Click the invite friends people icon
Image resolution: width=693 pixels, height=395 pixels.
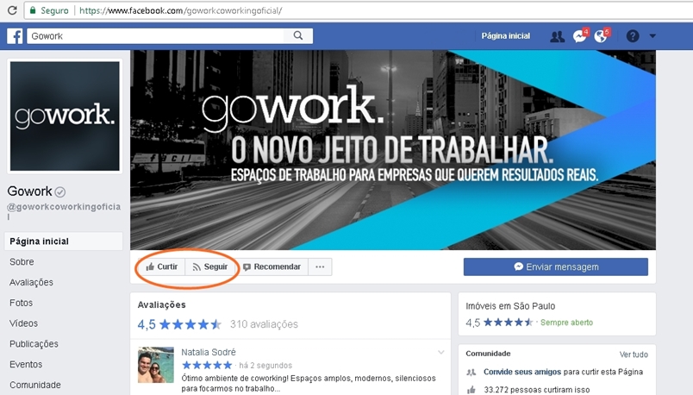471,373
